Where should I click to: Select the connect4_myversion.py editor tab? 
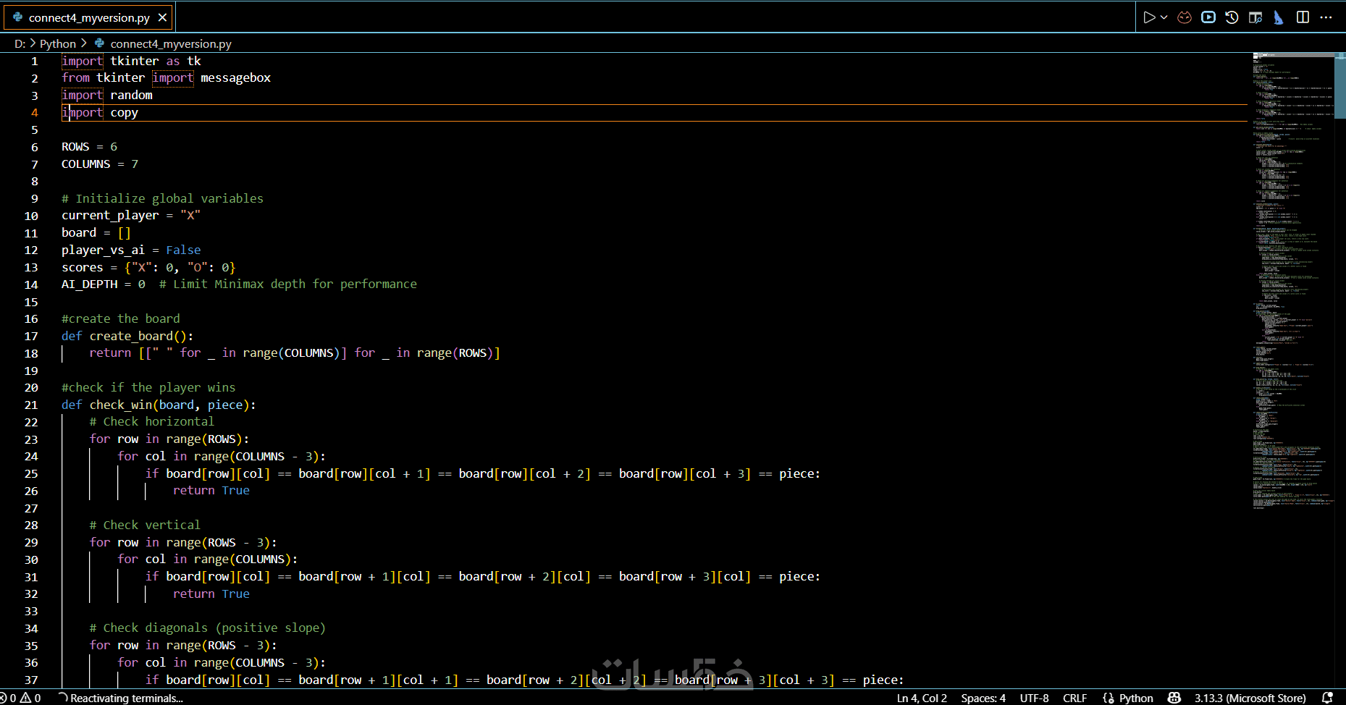[x=88, y=17]
